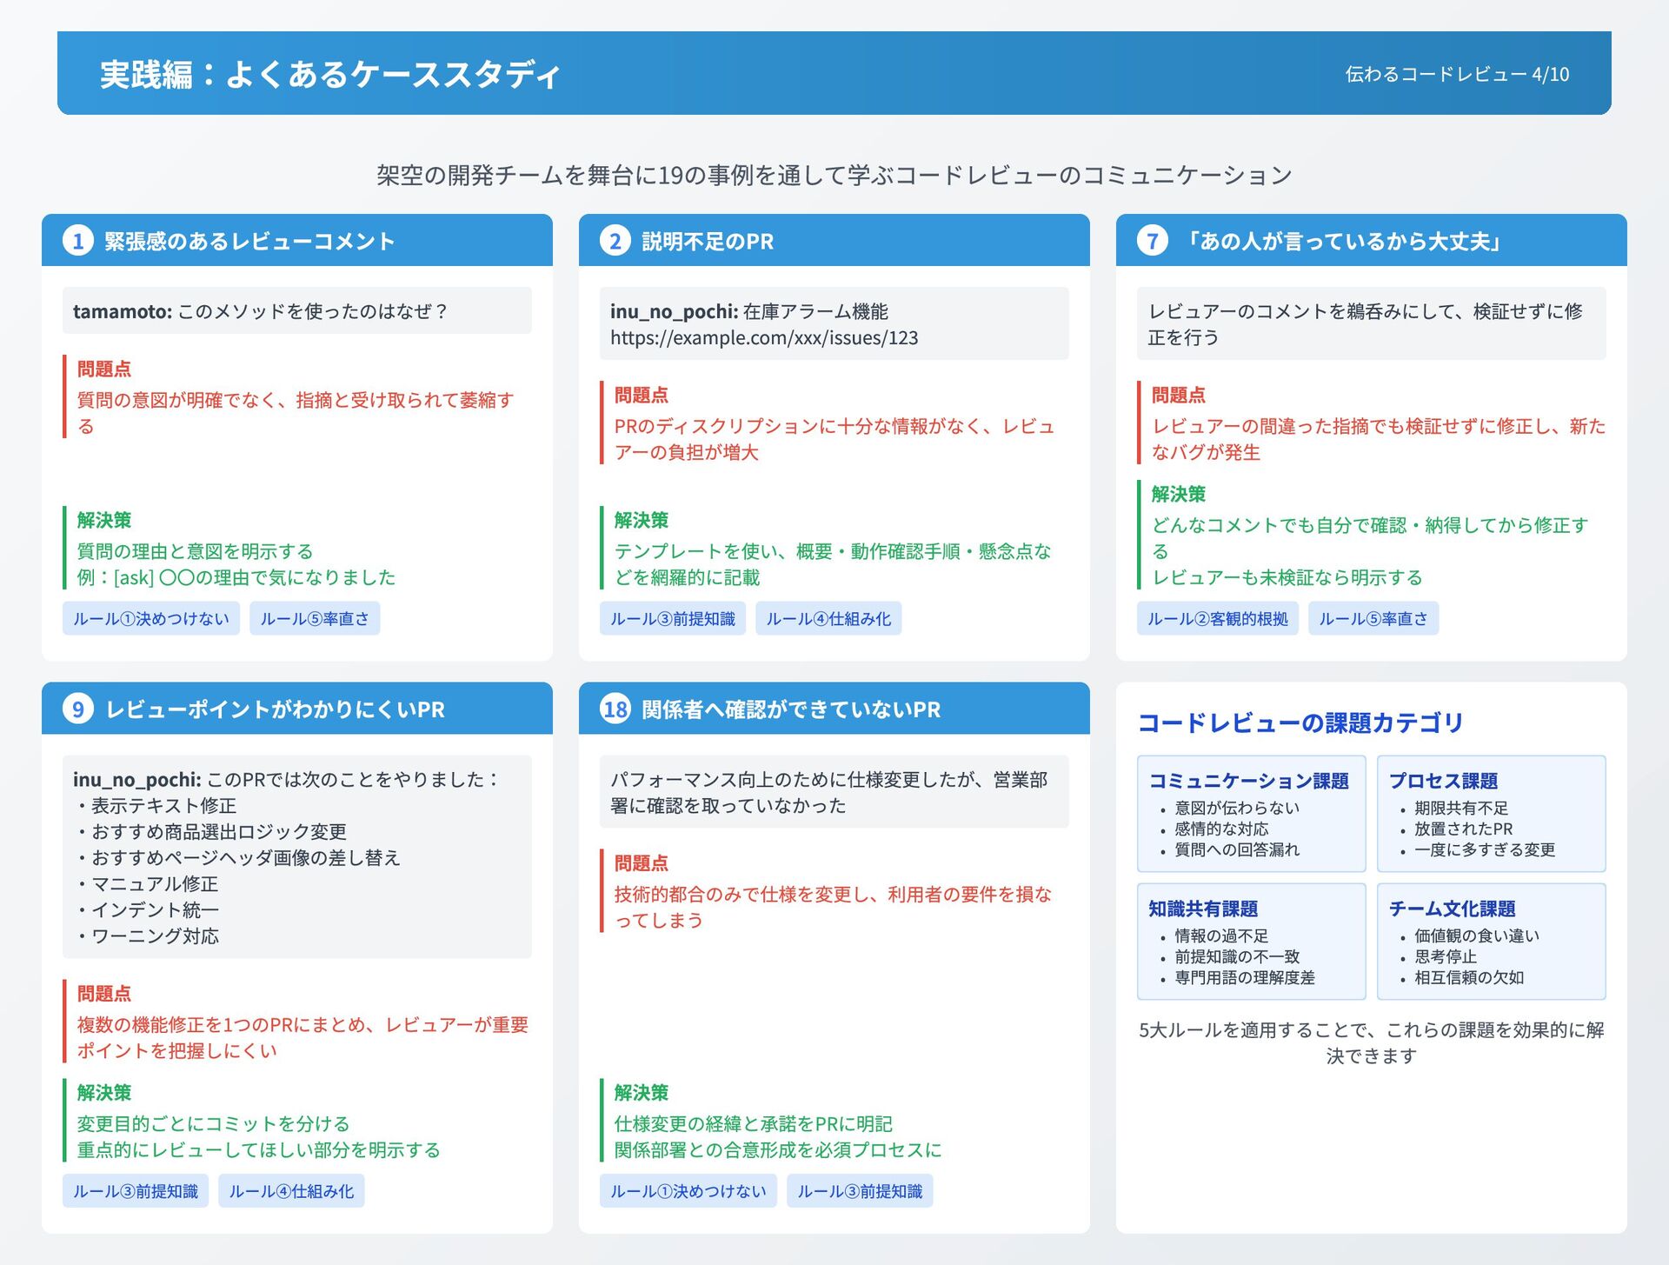The image size is (1669, 1265).
Task: Click the 伝わるコードレビュー 4/10 page indicator
Action: 1457,74
